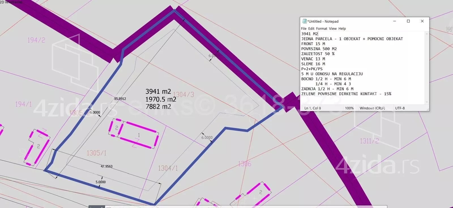The height and width of the screenshot is (208, 453).
Task: Click the Notepad scrollbar up arrow
Action: [x=427, y=34]
